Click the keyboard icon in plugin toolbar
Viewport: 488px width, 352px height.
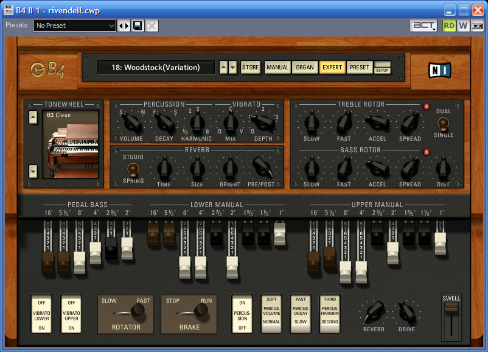point(478,26)
